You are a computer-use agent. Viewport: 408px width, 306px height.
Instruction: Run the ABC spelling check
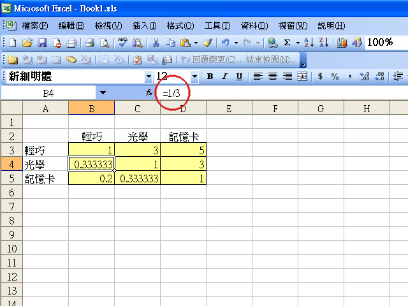point(122,43)
